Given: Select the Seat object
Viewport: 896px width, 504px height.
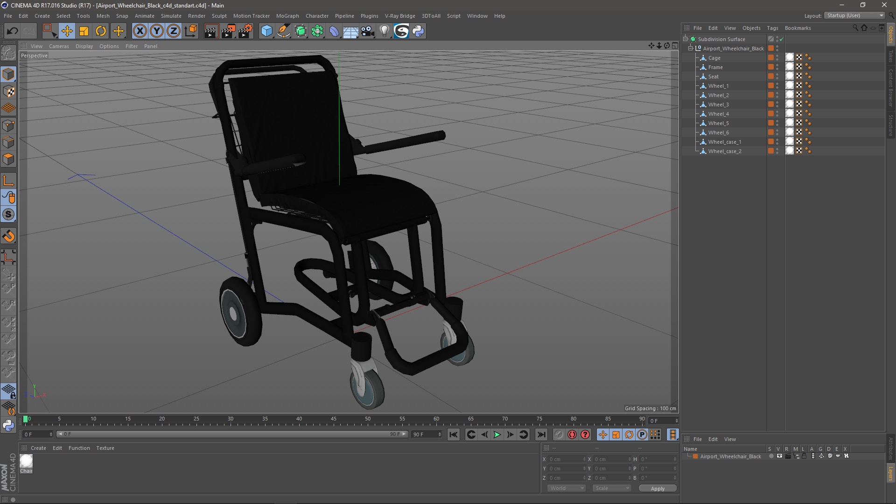Looking at the screenshot, I should tap(713, 77).
